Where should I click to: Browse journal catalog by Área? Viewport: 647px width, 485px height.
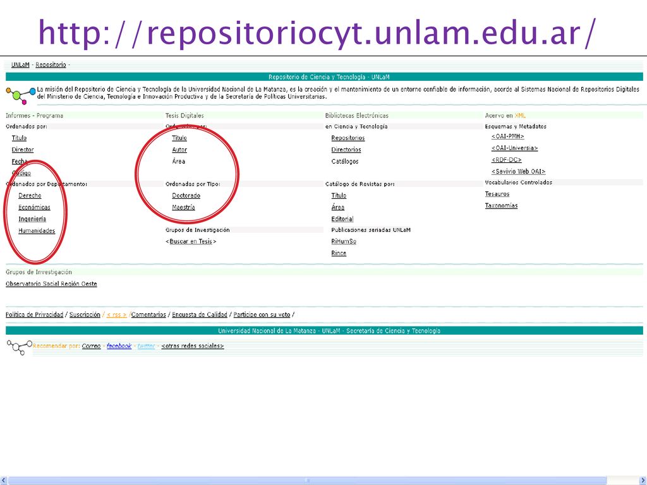coord(337,207)
